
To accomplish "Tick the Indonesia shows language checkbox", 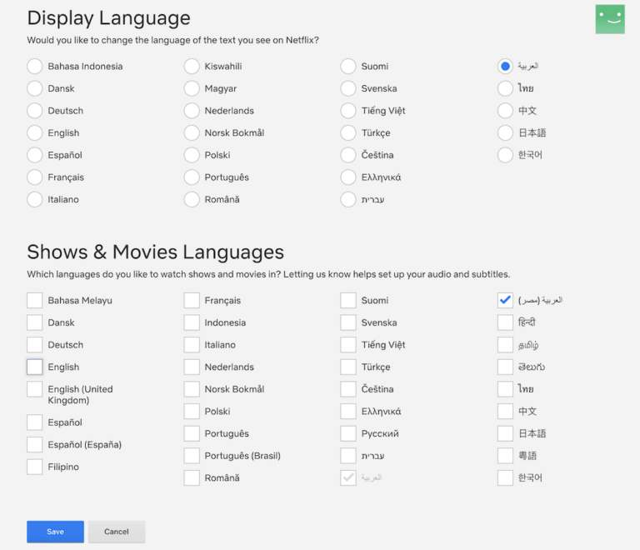I will [192, 322].
